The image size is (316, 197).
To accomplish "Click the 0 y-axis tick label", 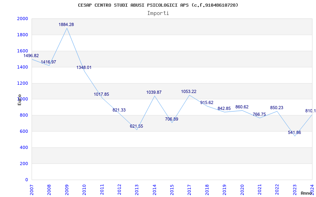I will [x=26, y=180].
